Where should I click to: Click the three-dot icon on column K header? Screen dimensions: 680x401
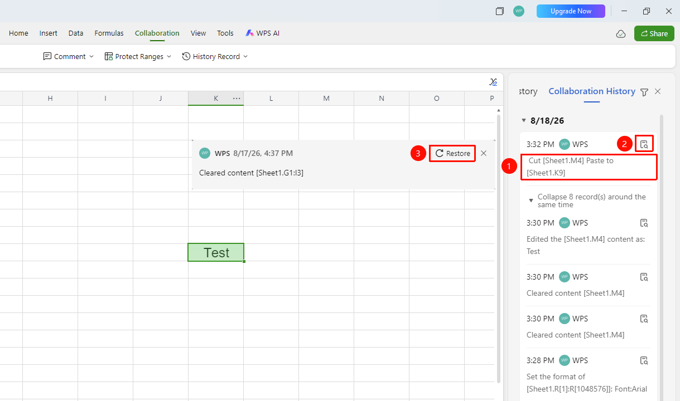[x=237, y=99]
